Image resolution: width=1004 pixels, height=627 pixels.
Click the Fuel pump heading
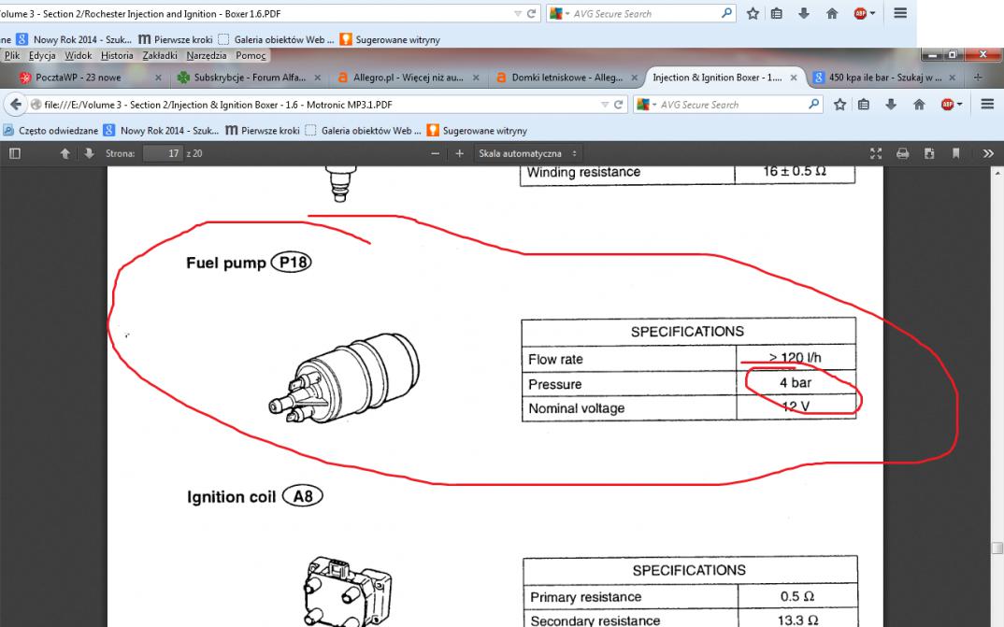coord(226,263)
